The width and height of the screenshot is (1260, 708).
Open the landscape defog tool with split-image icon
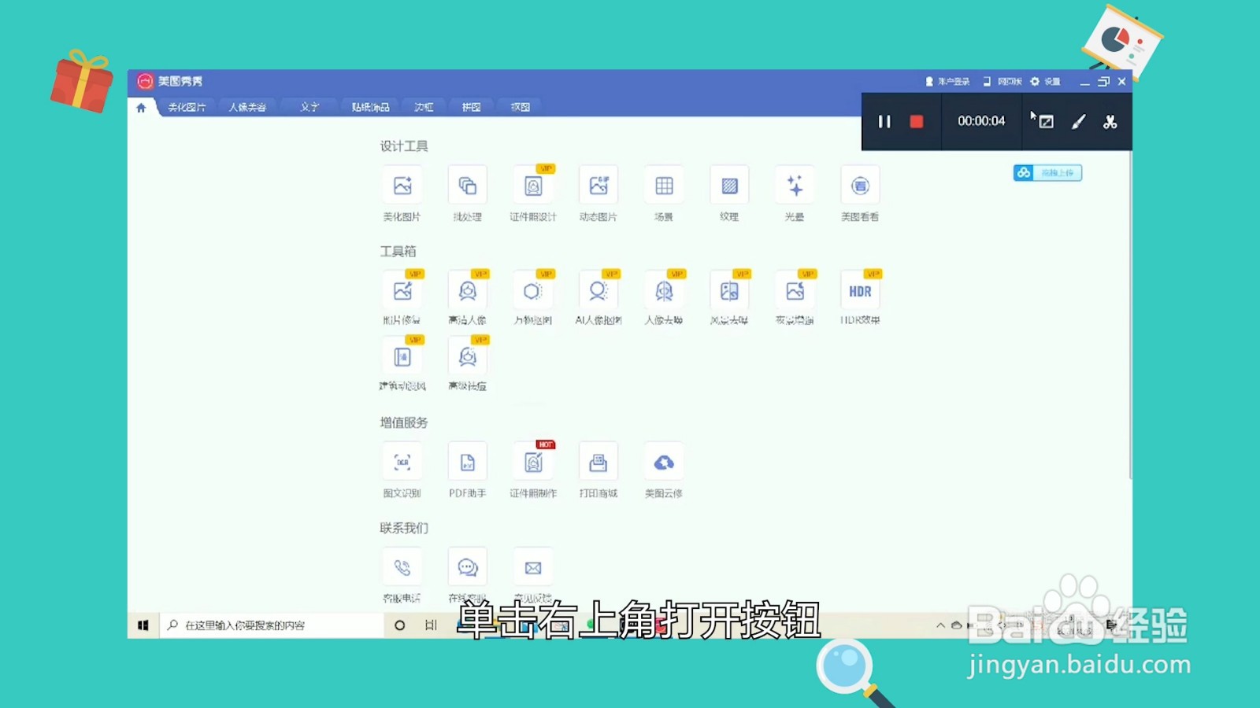(729, 291)
